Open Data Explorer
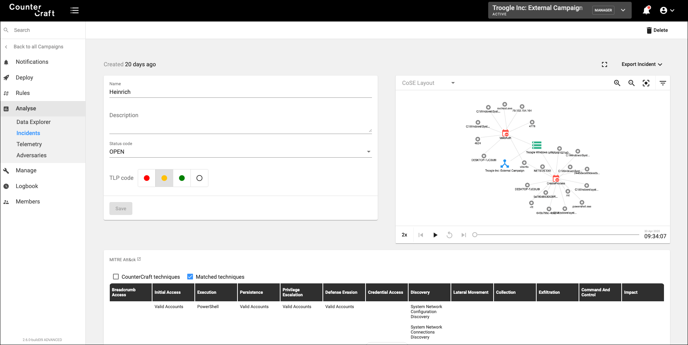The width and height of the screenshot is (688, 345). [x=33, y=122]
